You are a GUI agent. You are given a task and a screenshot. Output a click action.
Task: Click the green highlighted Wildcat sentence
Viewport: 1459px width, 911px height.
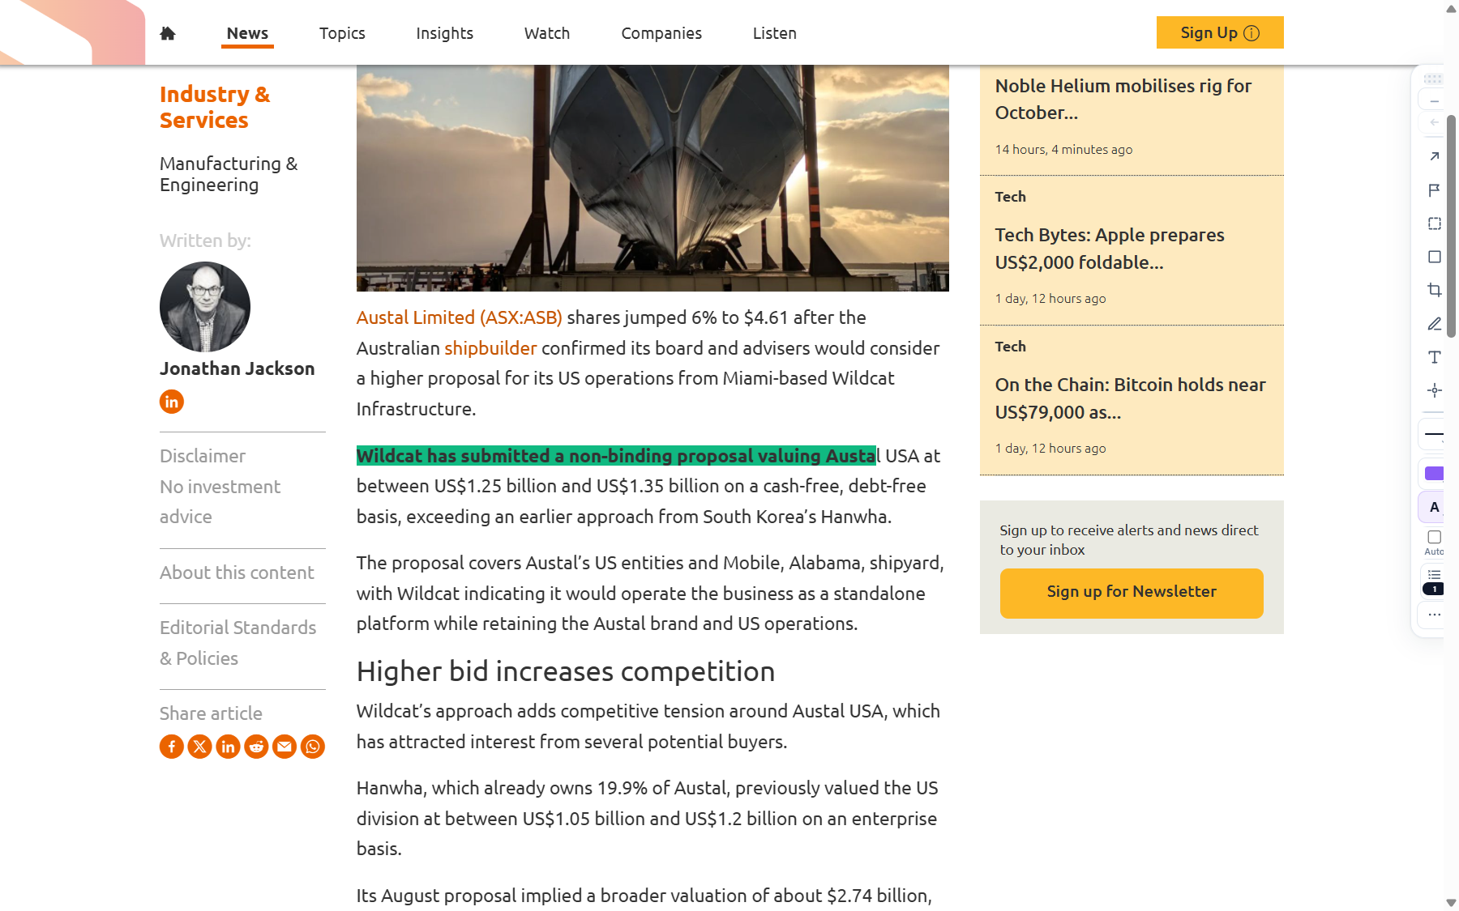click(x=616, y=456)
